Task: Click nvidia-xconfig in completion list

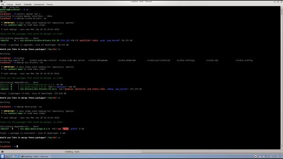Action: (x=244, y=61)
